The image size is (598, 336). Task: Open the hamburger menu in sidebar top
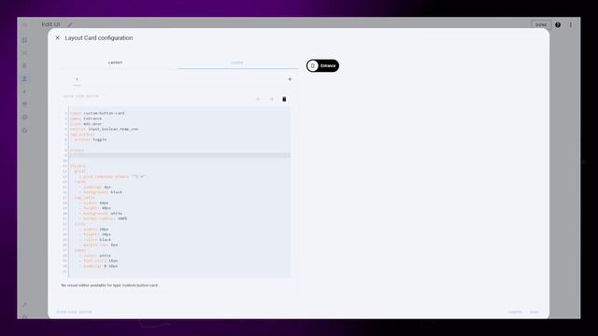tap(25, 25)
